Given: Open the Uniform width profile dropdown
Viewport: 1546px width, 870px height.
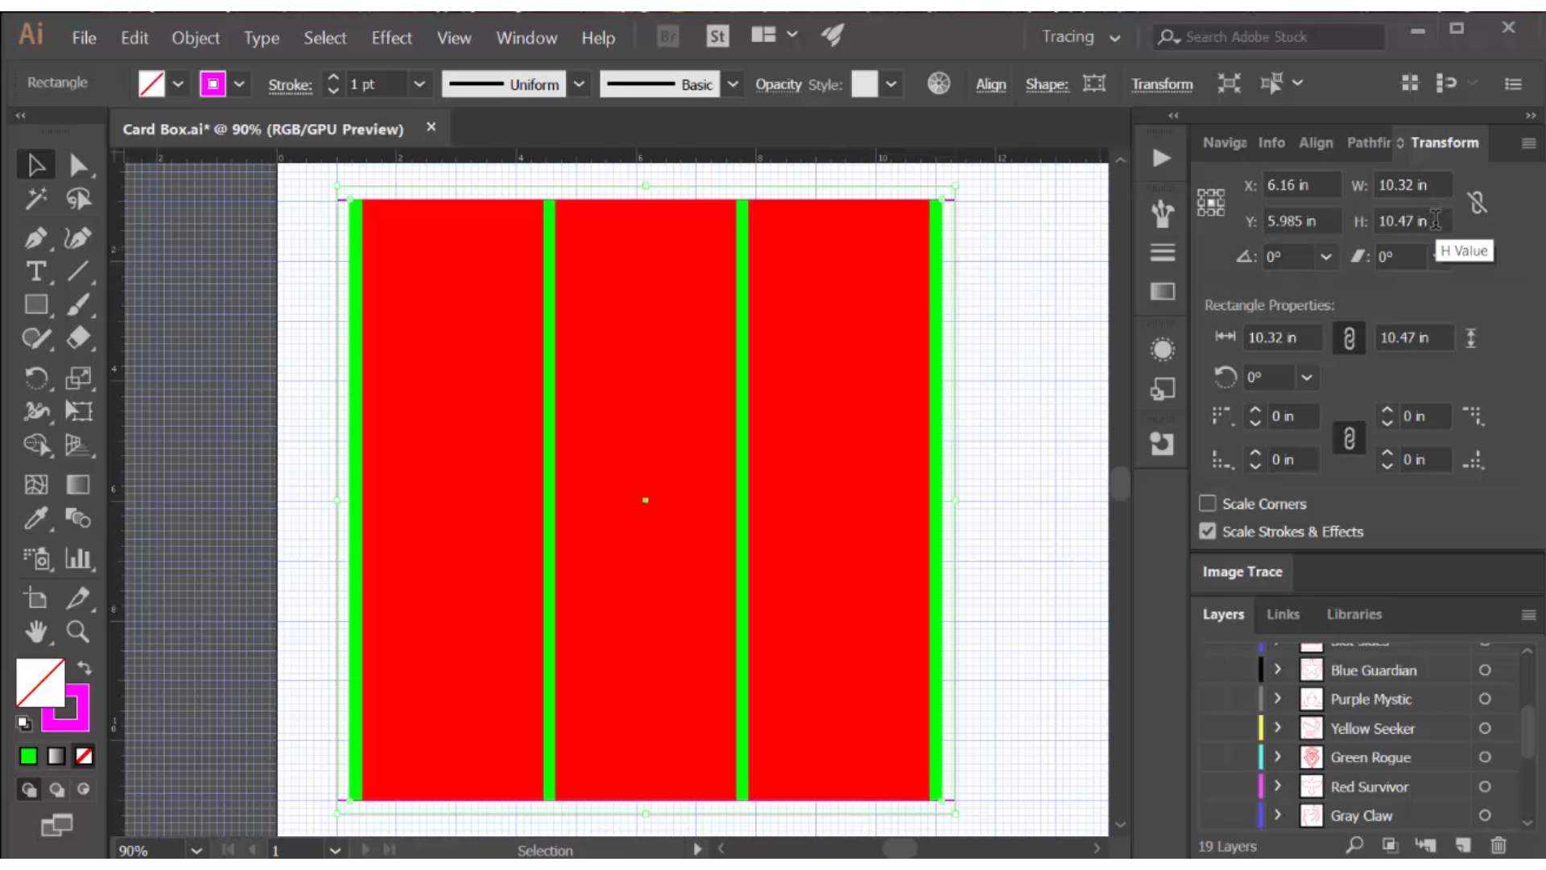Looking at the screenshot, I should point(581,84).
